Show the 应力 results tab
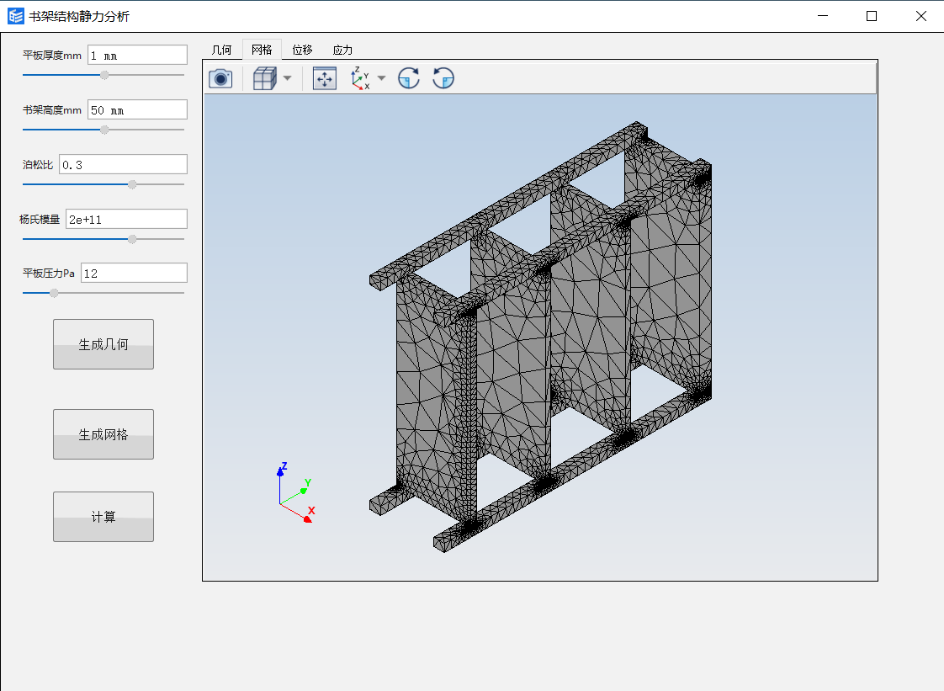 (x=342, y=50)
